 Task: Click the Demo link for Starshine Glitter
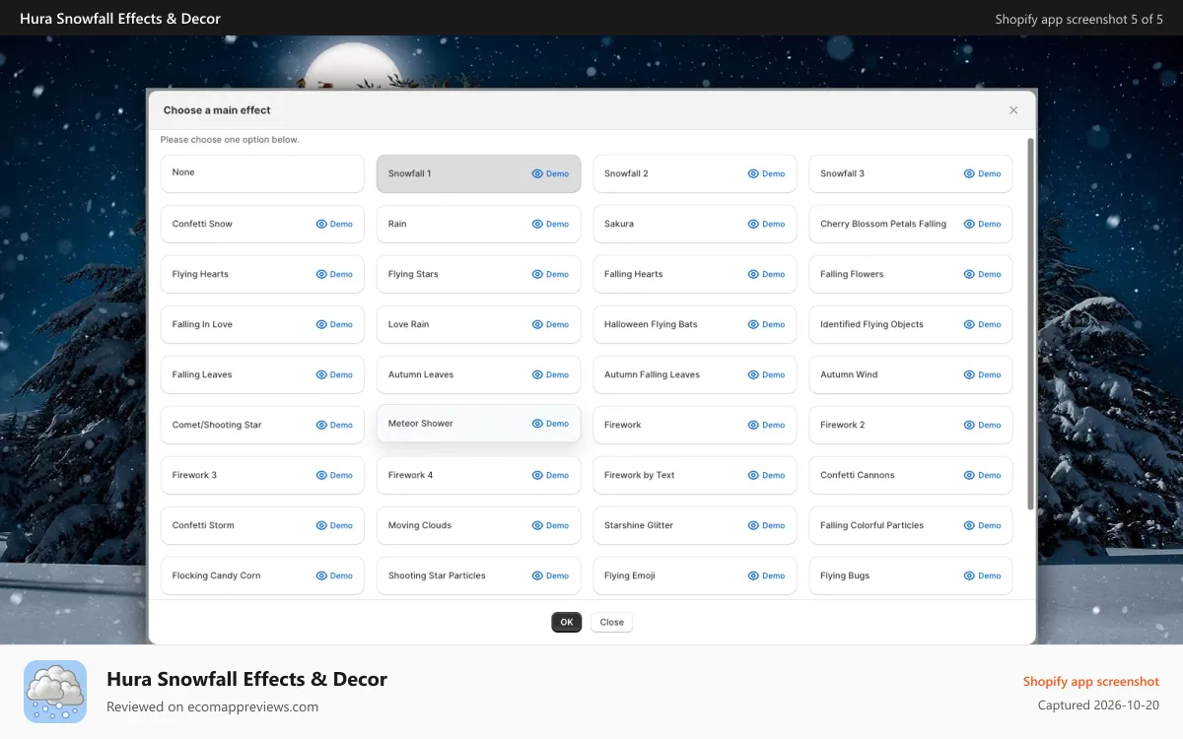[x=766, y=525]
